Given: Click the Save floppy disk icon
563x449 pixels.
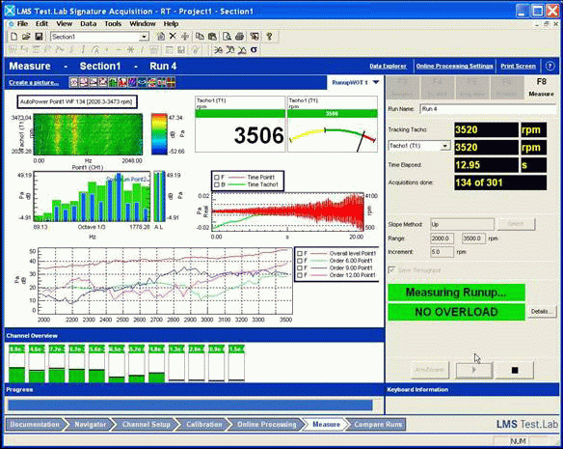Looking at the screenshot, I should coord(39,37).
